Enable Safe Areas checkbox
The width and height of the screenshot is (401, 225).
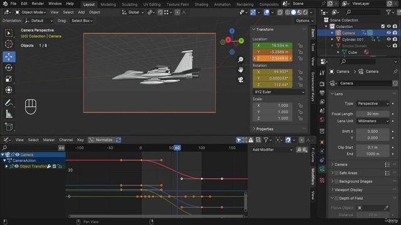336,173
